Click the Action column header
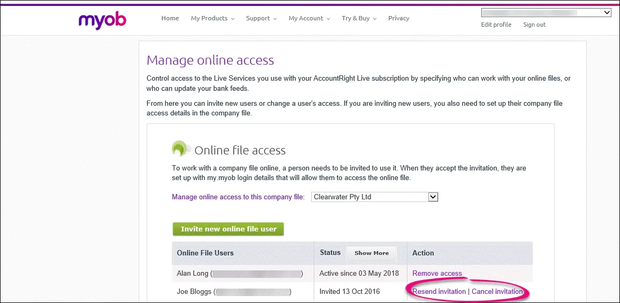The width and height of the screenshot is (620, 303). point(423,253)
